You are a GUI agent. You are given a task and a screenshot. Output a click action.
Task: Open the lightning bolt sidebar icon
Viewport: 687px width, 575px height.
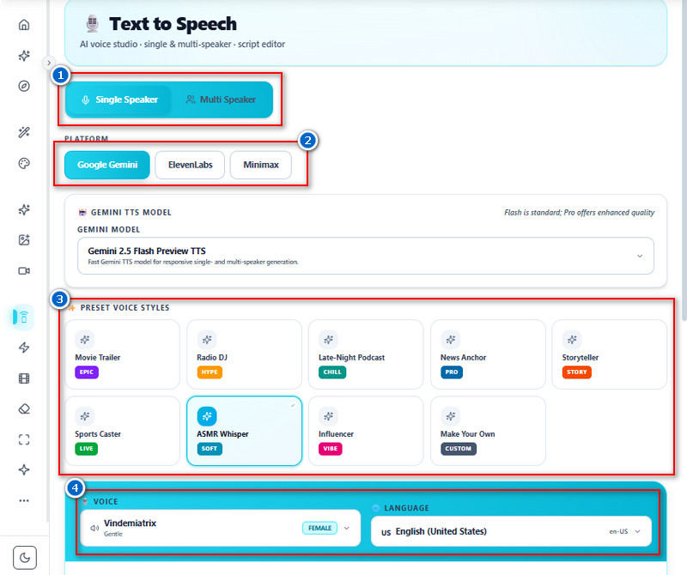pos(24,348)
